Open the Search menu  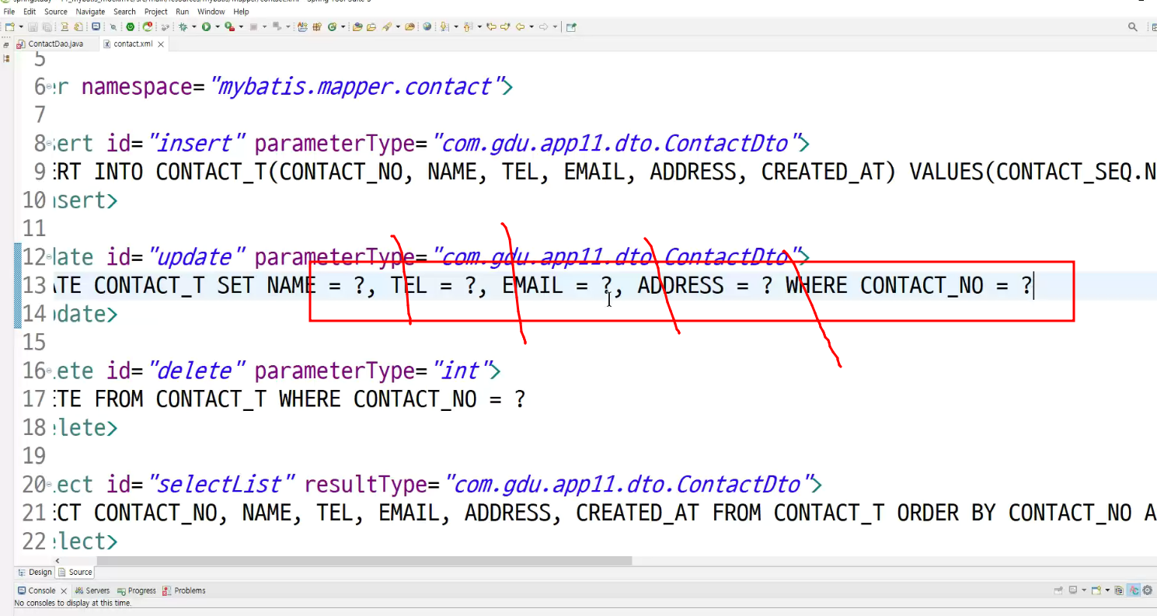tap(124, 12)
